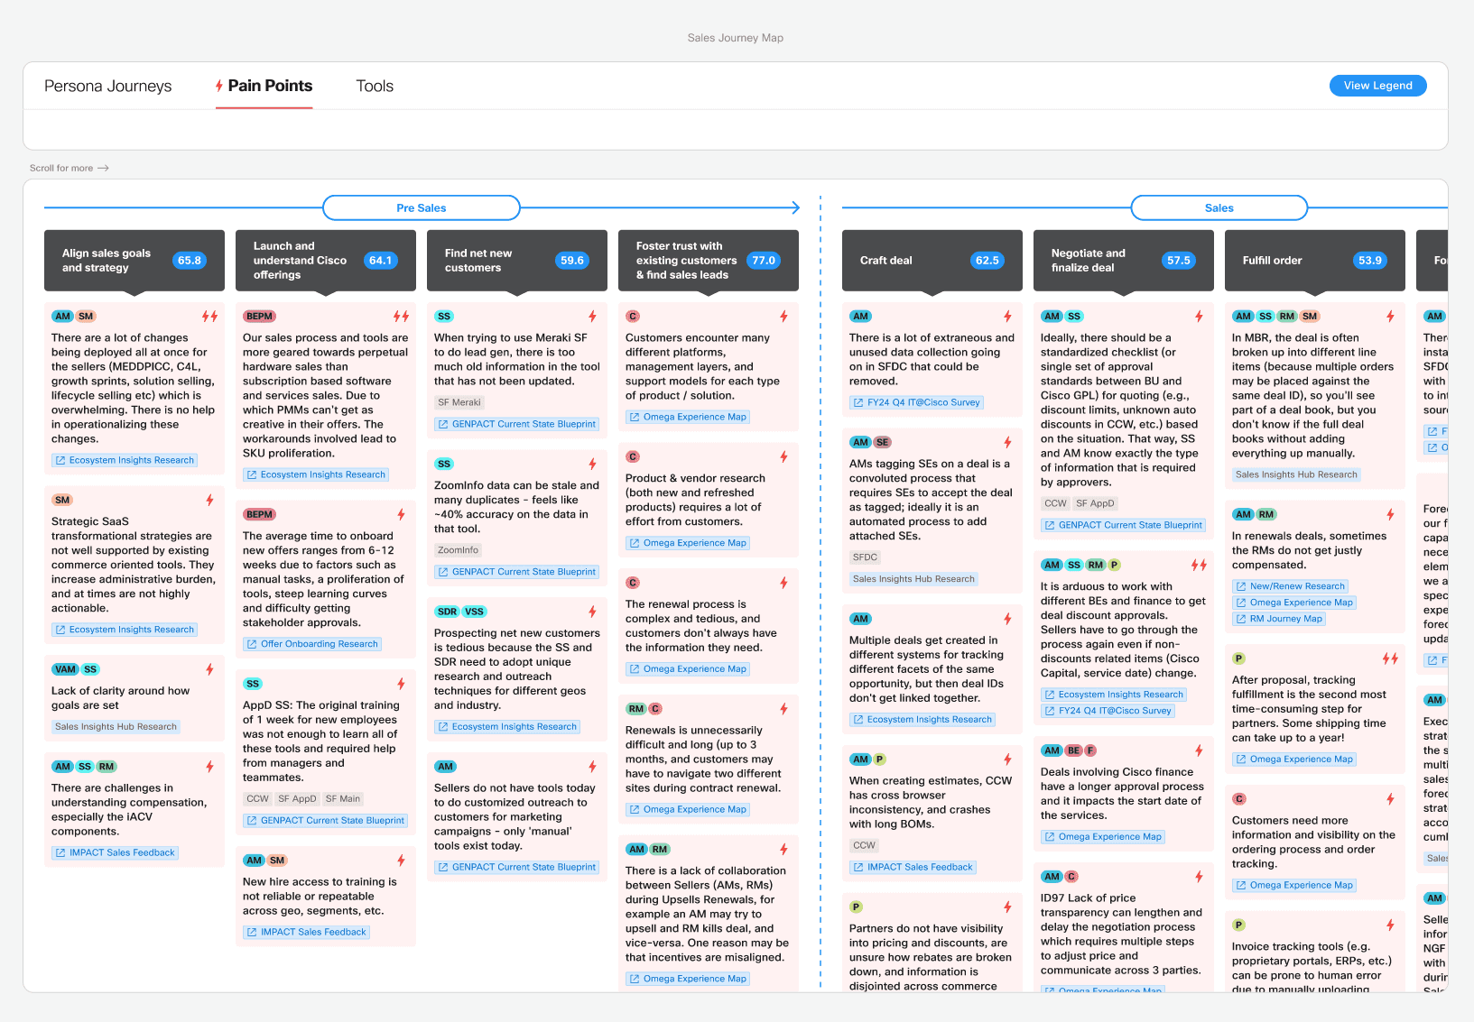The height and width of the screenshot is (1022, 1474).
Task: Open the IMPACT Sales Feedback link on the new hire training card
Action: [x=307, y=932]
